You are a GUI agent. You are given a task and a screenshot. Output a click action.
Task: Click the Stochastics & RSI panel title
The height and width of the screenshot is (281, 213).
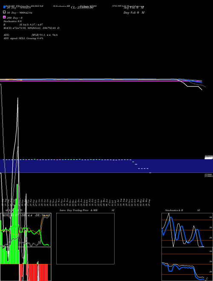[182, 210]
